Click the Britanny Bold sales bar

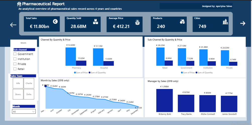pyautogui.click(x=165, y=100)
